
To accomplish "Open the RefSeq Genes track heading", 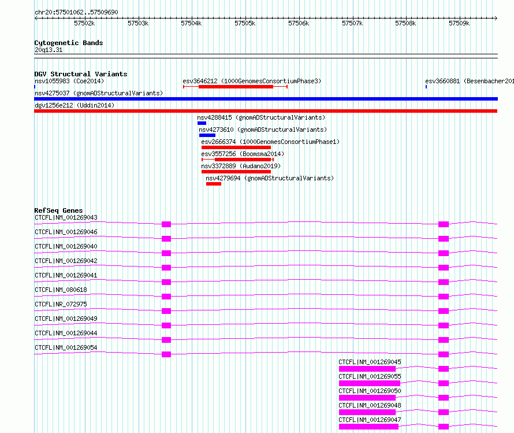I will [x=58, y=210].
